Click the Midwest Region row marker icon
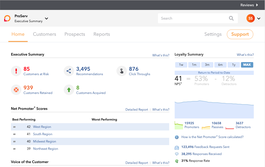 tap(14, 141)
